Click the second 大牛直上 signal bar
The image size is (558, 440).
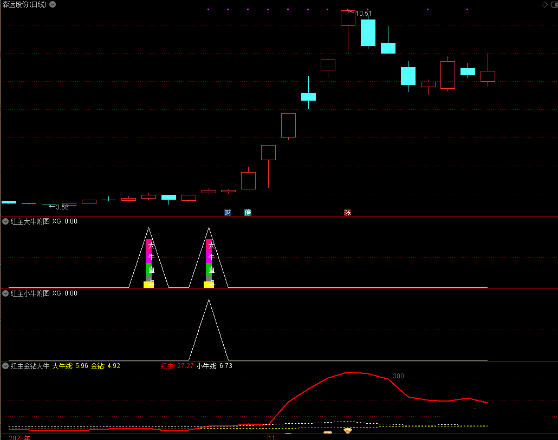point(209,260)
